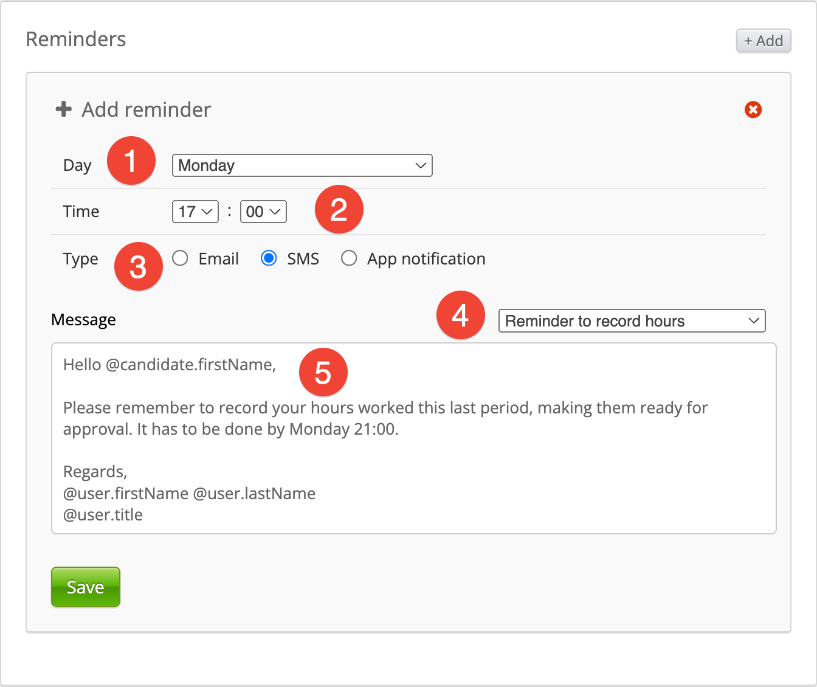Image resolution: width=817 pixels, height=687 pixels.
Task: Click the red annotation marker 2
Action: (339, 209)
